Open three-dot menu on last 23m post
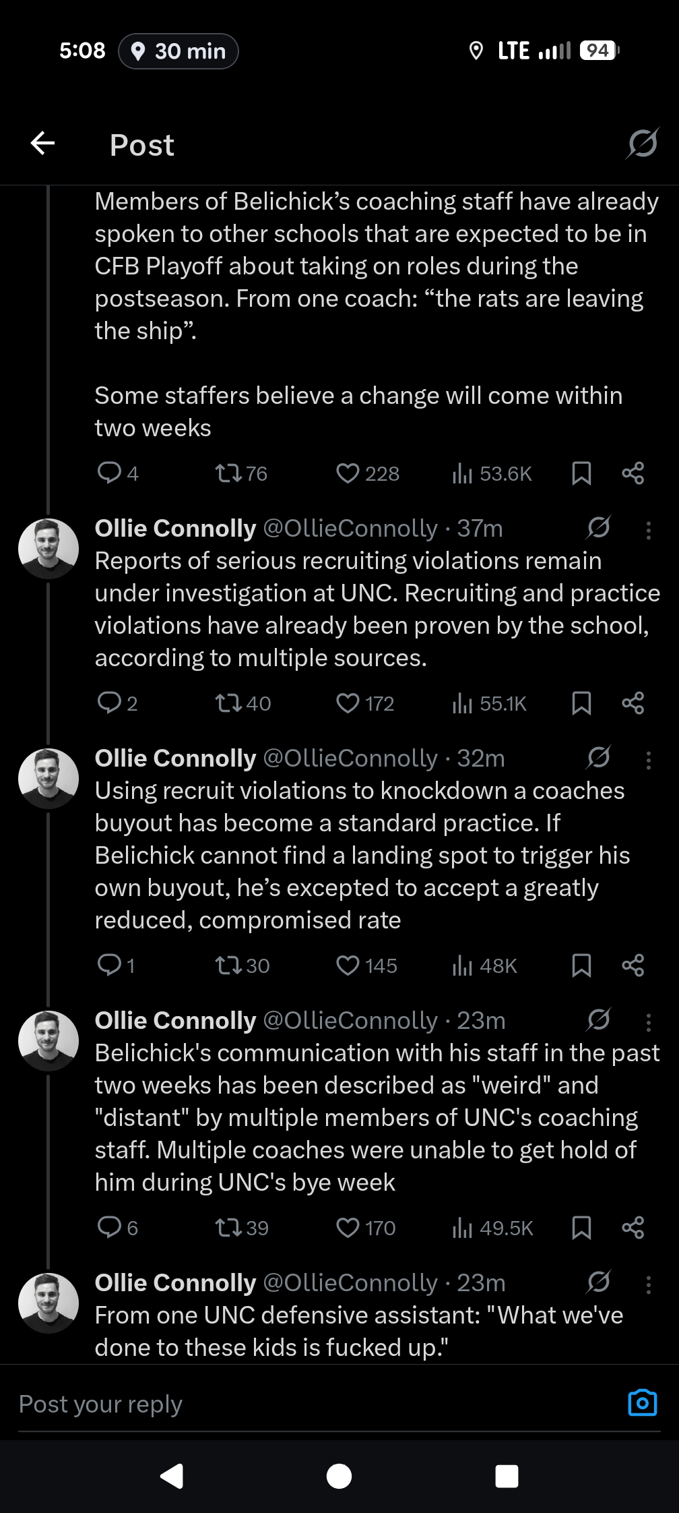 648,1285
